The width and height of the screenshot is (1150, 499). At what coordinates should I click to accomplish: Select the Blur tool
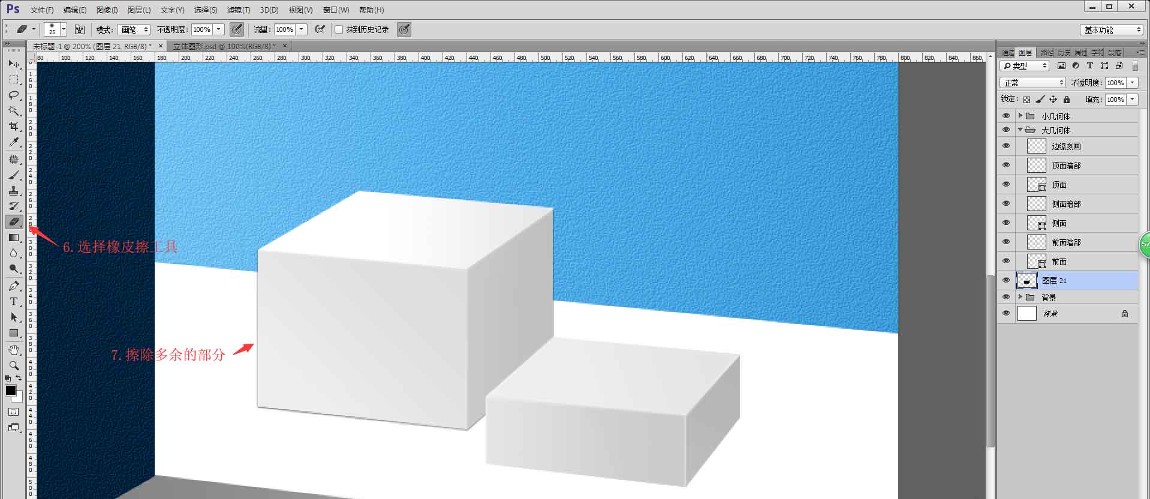pos(14,253)
